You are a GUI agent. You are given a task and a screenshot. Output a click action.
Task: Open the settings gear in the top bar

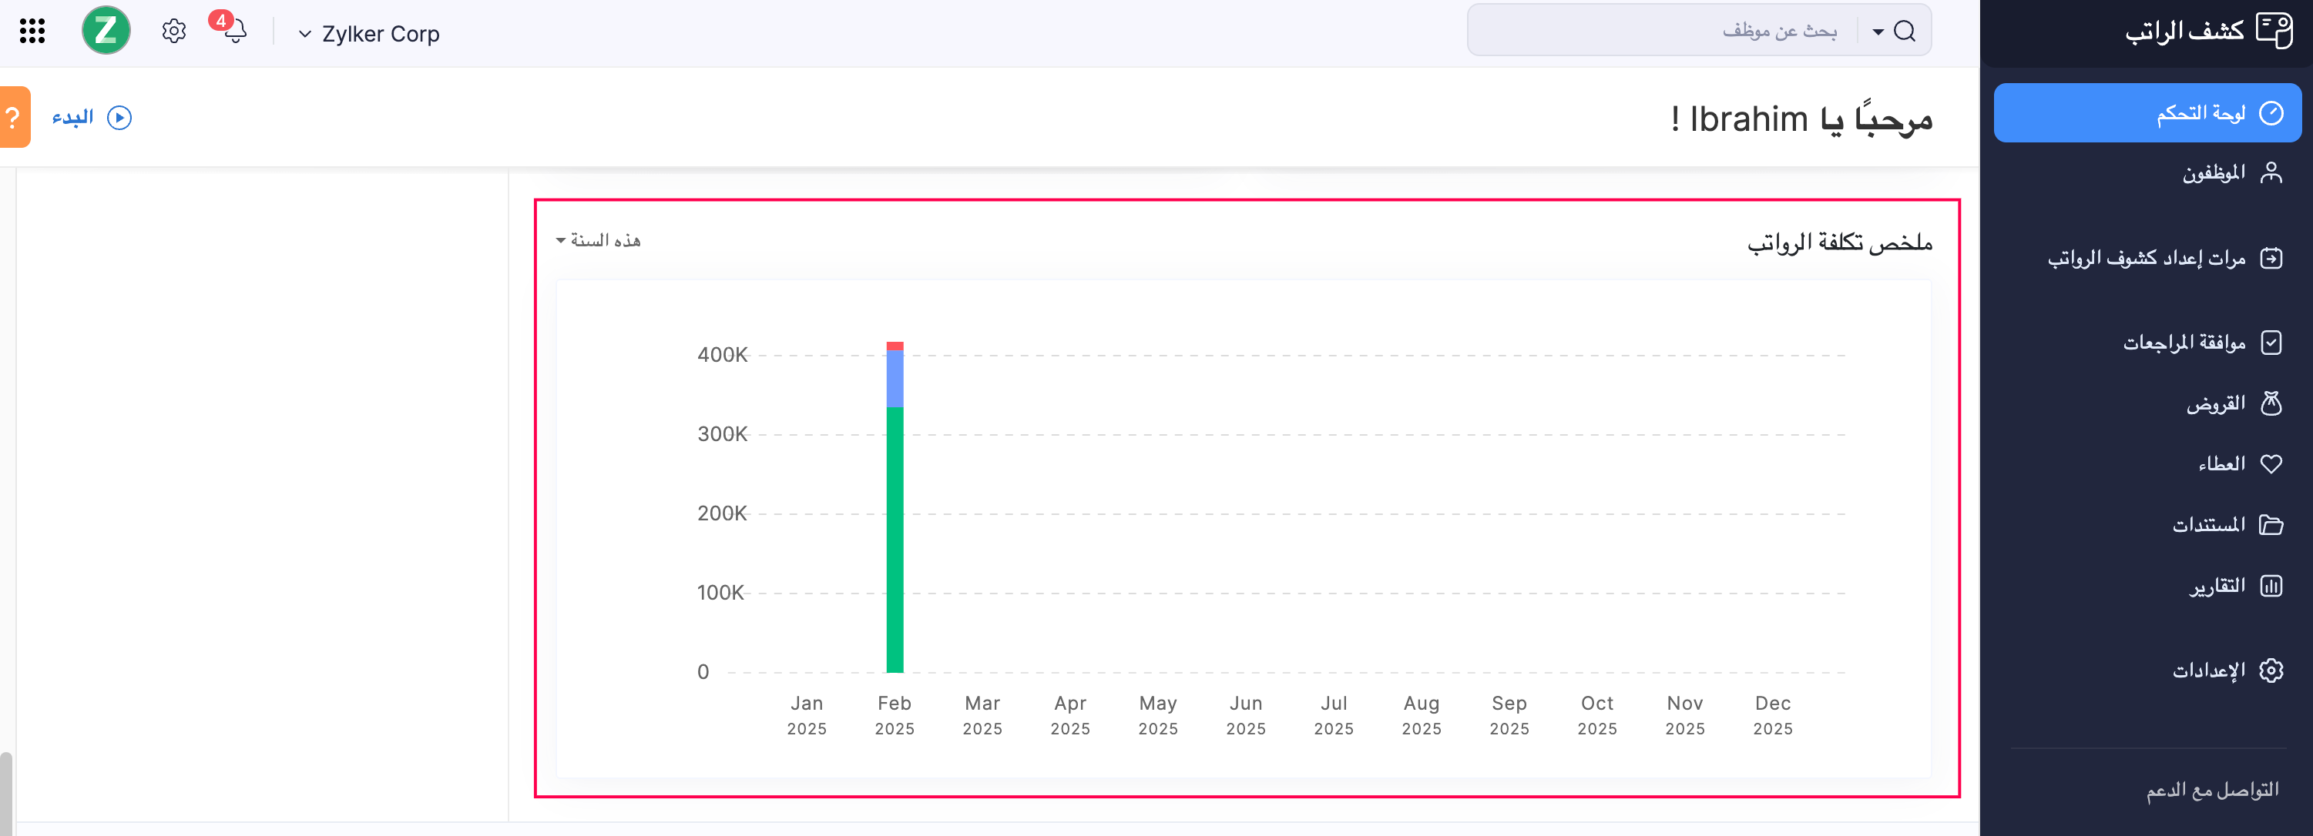pos(173,31)
